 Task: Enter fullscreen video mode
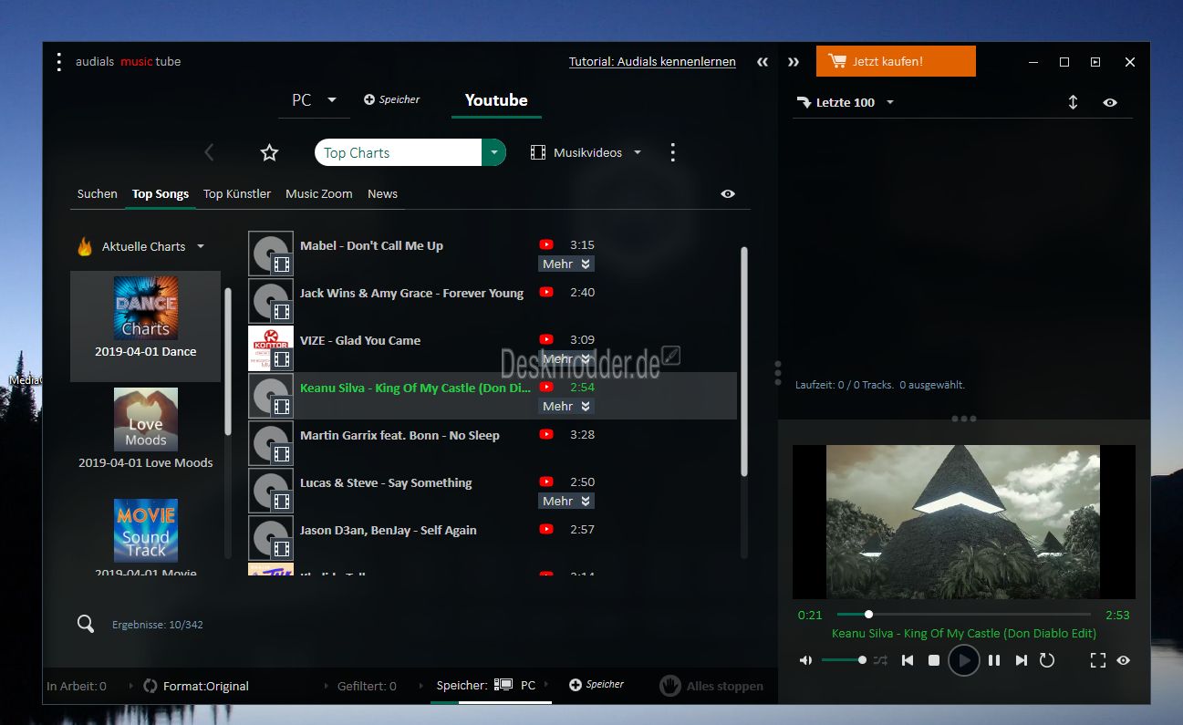pyautogui.click(x=1098, y=660)
